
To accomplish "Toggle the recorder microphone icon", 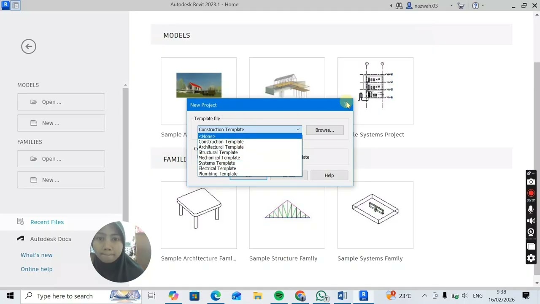I will click(x=531, y=209).
